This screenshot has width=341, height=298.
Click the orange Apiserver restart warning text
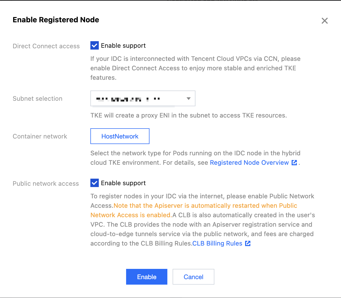point(205,206)
